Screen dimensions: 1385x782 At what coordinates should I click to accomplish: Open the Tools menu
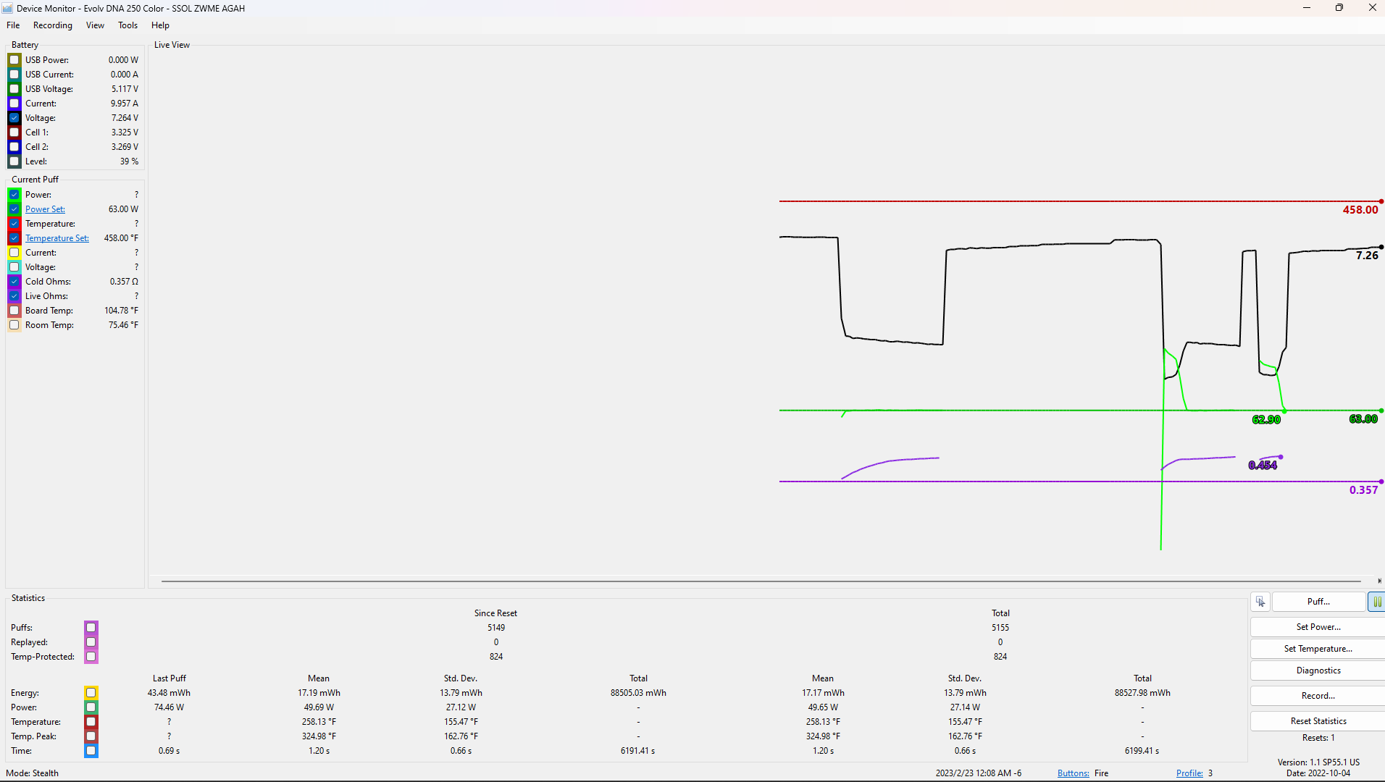click(x=127, y=25)
